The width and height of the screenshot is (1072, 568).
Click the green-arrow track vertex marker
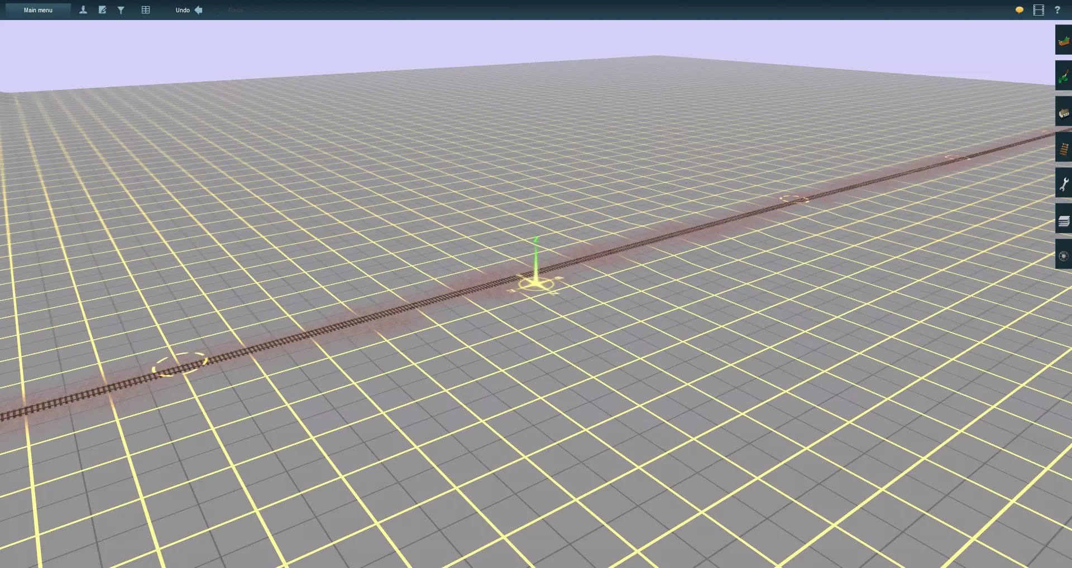[x=536, y=284]
